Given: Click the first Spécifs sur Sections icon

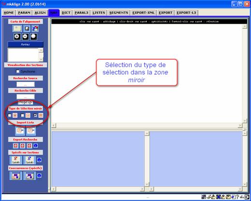Looking at the screenshot, I should [16, 160].
